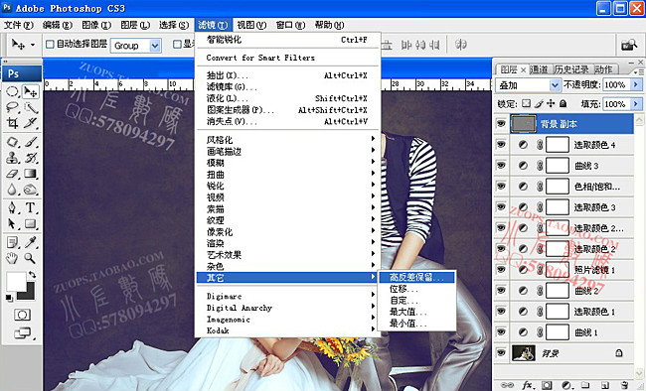Screen dimensions: 646x391
Task: Select the Rectangle shape tool
Action: pyautogui.click(x=31, y=224)
